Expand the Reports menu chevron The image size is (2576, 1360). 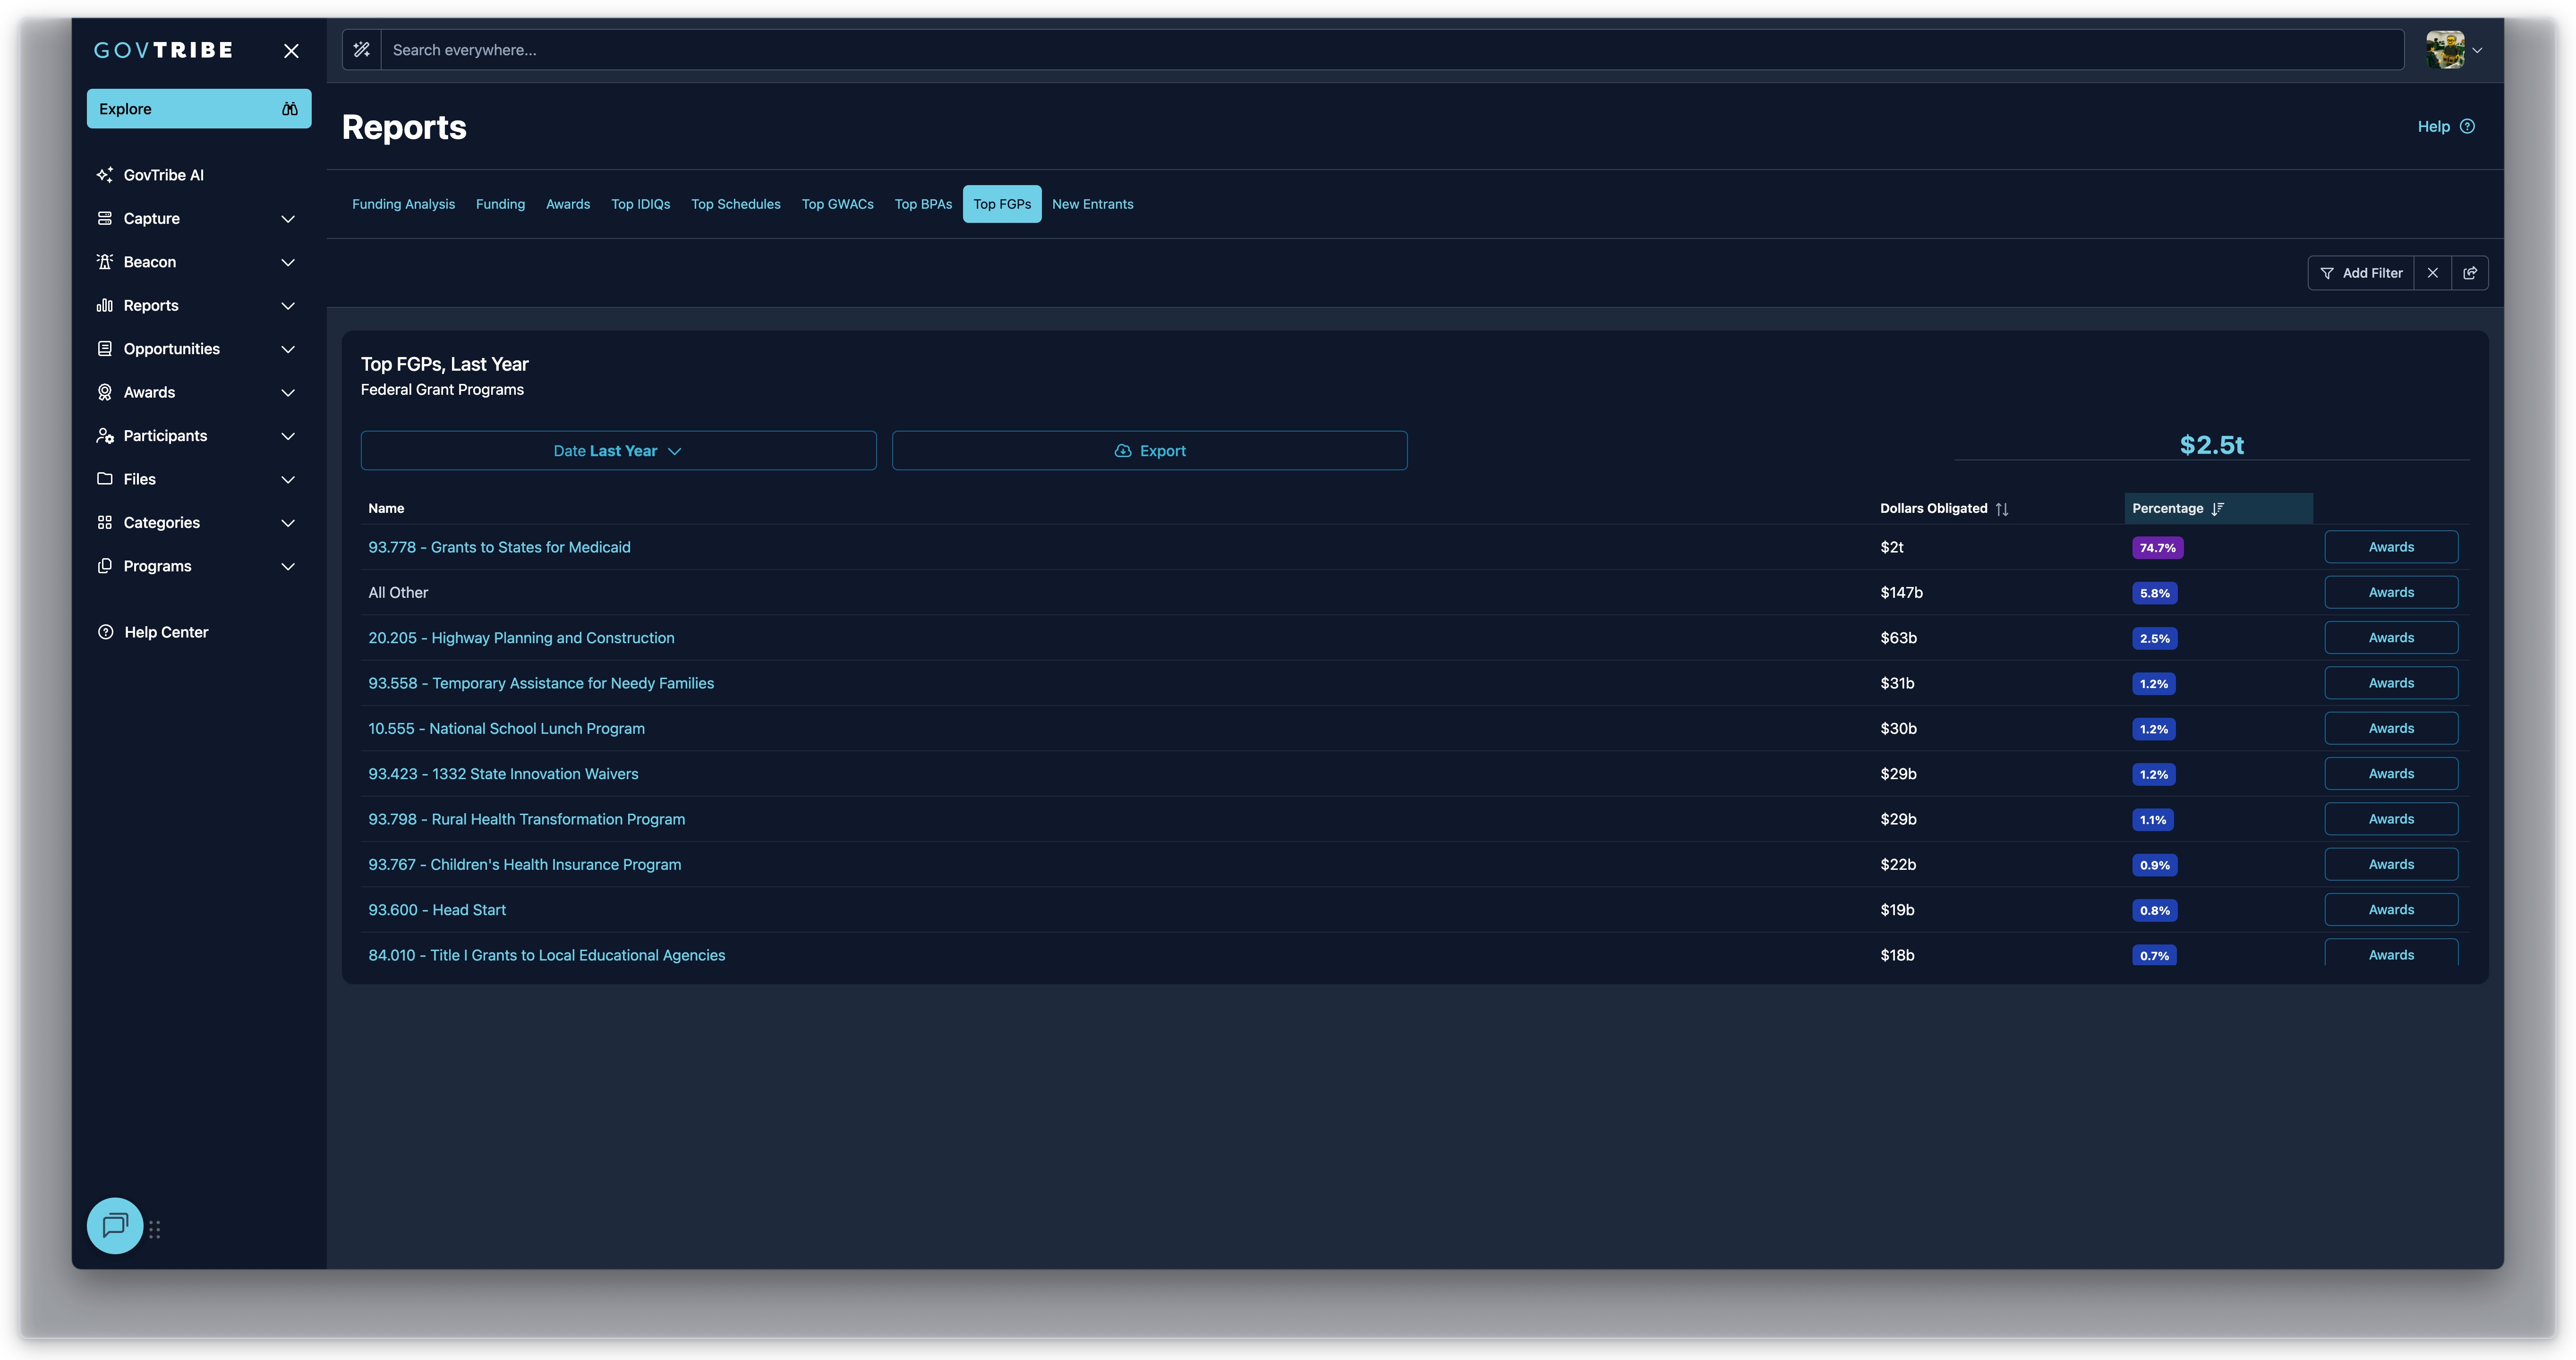tap(288, 306)
